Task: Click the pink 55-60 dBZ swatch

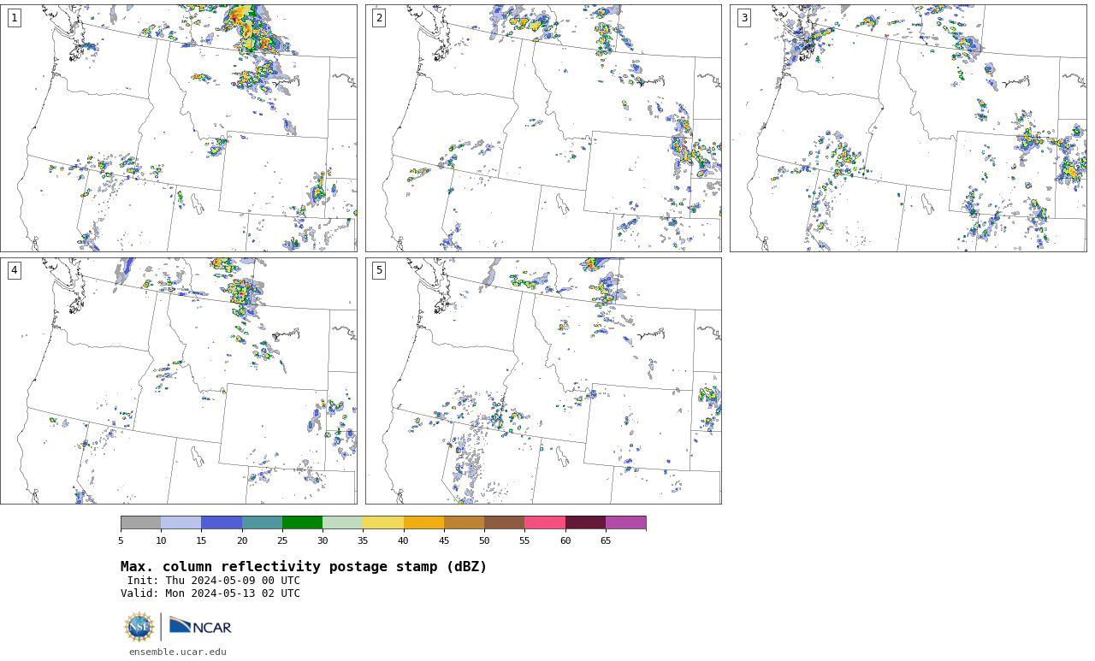Action: 545,522
